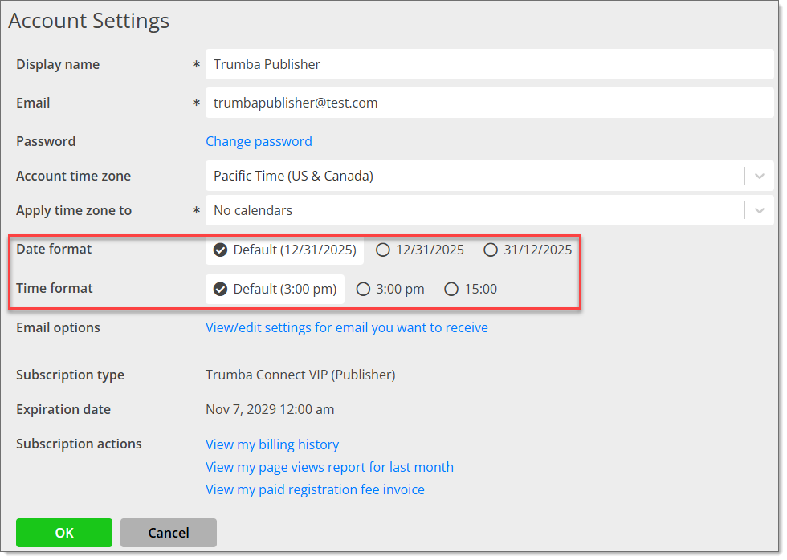Click the Pacific Time (US & Canada) combo box
Viewport: 787px width, 560px height.
[489, 176]
